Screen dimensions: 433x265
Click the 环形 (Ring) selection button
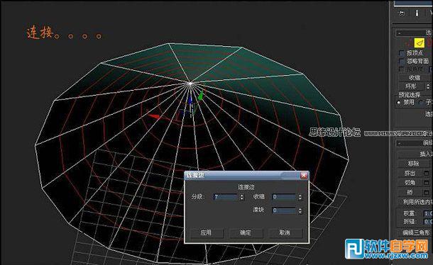point(411,86)
